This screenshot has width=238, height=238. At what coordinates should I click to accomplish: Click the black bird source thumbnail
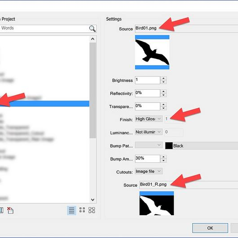(152, 52)
